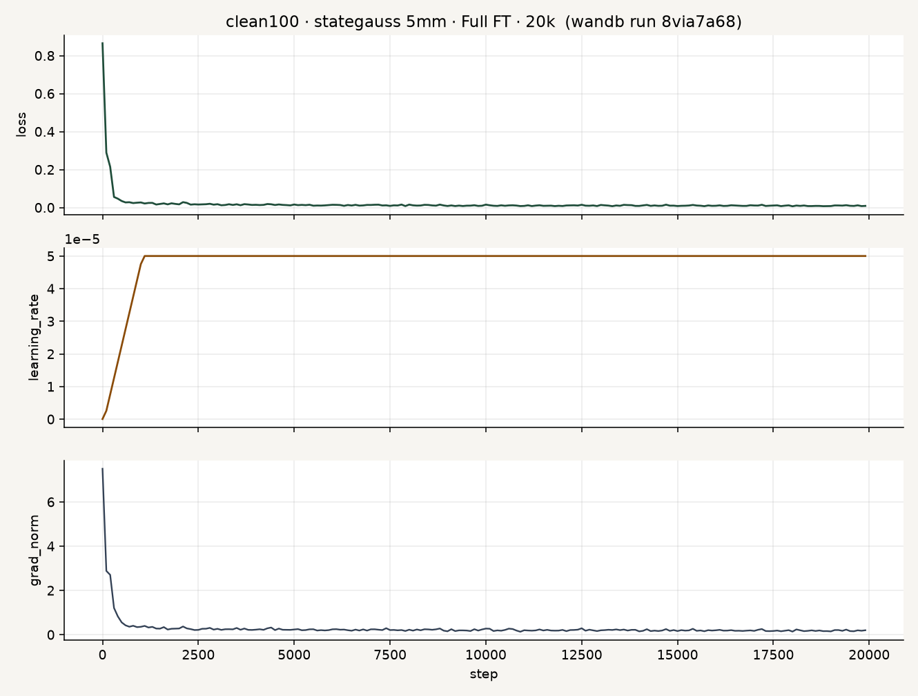This screenshot has width=918, height=696.
Task: Click the 0.8 tick on the loss axis
Action: tap(45, 56)
